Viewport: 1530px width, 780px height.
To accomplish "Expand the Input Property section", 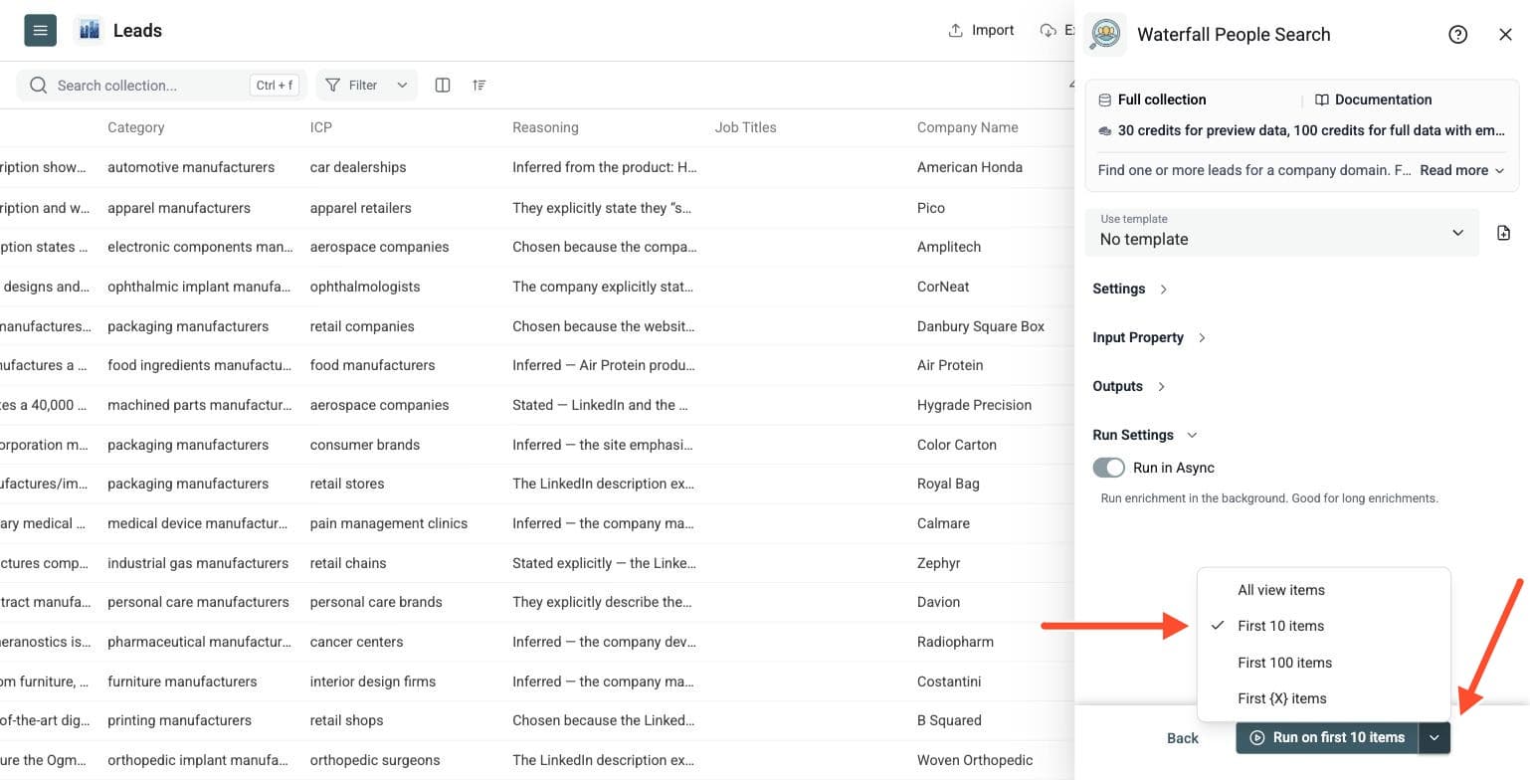I will point(1149,337).
